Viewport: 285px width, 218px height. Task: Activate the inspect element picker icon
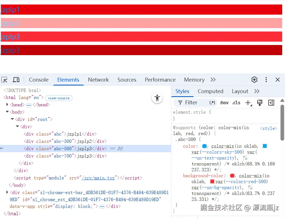(x=4, y=80)
